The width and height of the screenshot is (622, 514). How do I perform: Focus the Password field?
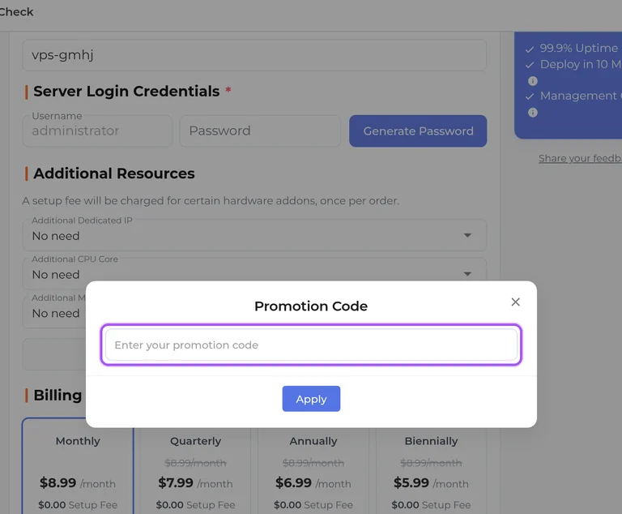pos(260,131)
